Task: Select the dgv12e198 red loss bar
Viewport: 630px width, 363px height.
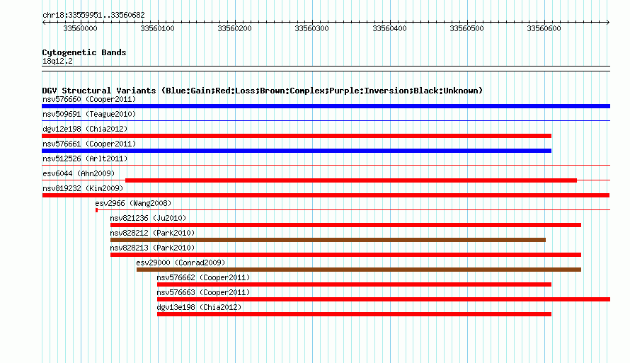Action: 297,136
